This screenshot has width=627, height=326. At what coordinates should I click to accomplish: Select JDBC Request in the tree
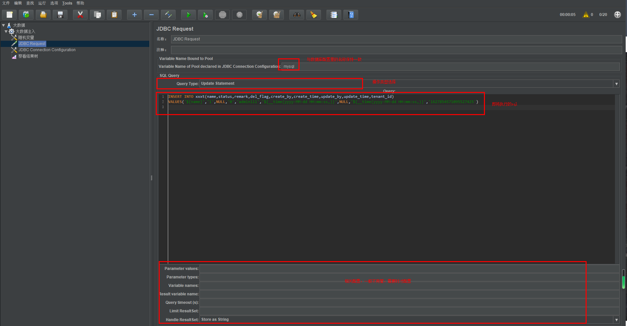pyautogui.click(x=32, y=44)
